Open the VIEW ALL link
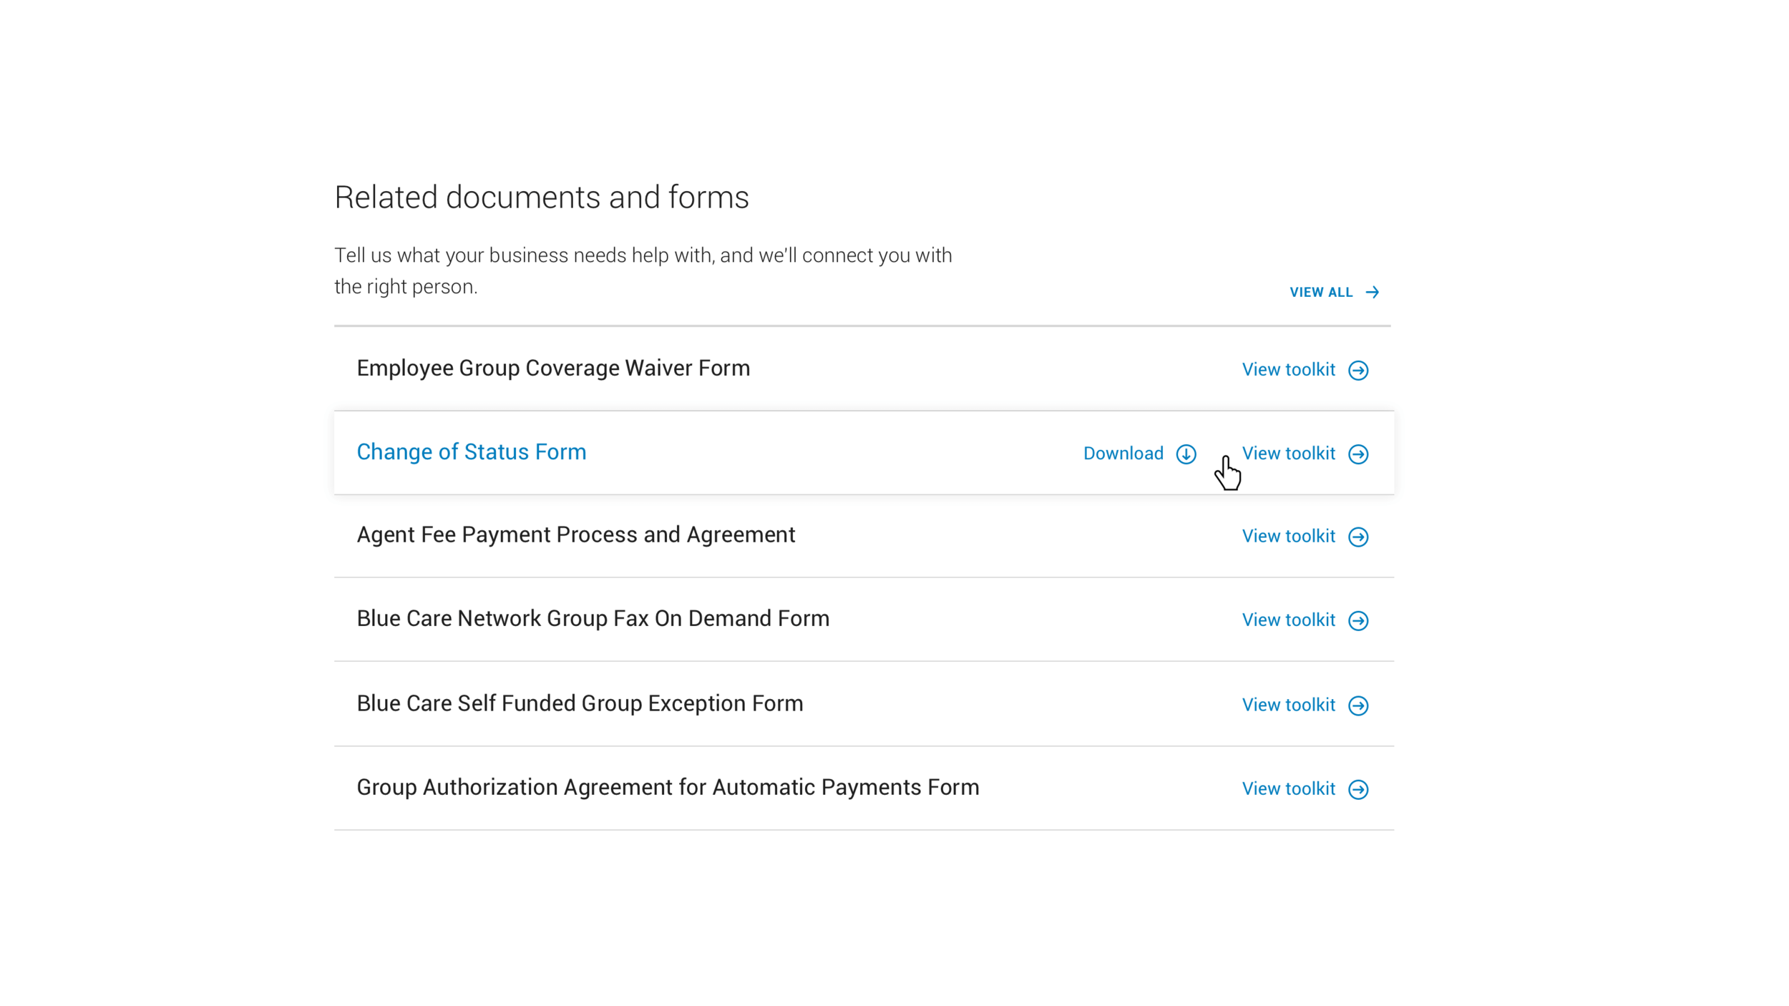The image size is (1789, 1006). [1320, 292]
